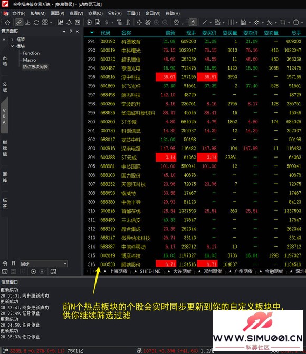
Task: Open the 同步 project combo box
Action: point(43,264)
